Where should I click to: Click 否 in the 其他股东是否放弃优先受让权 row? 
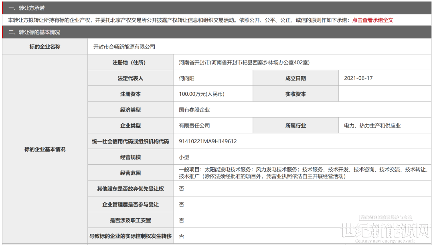tap(182, 188)
